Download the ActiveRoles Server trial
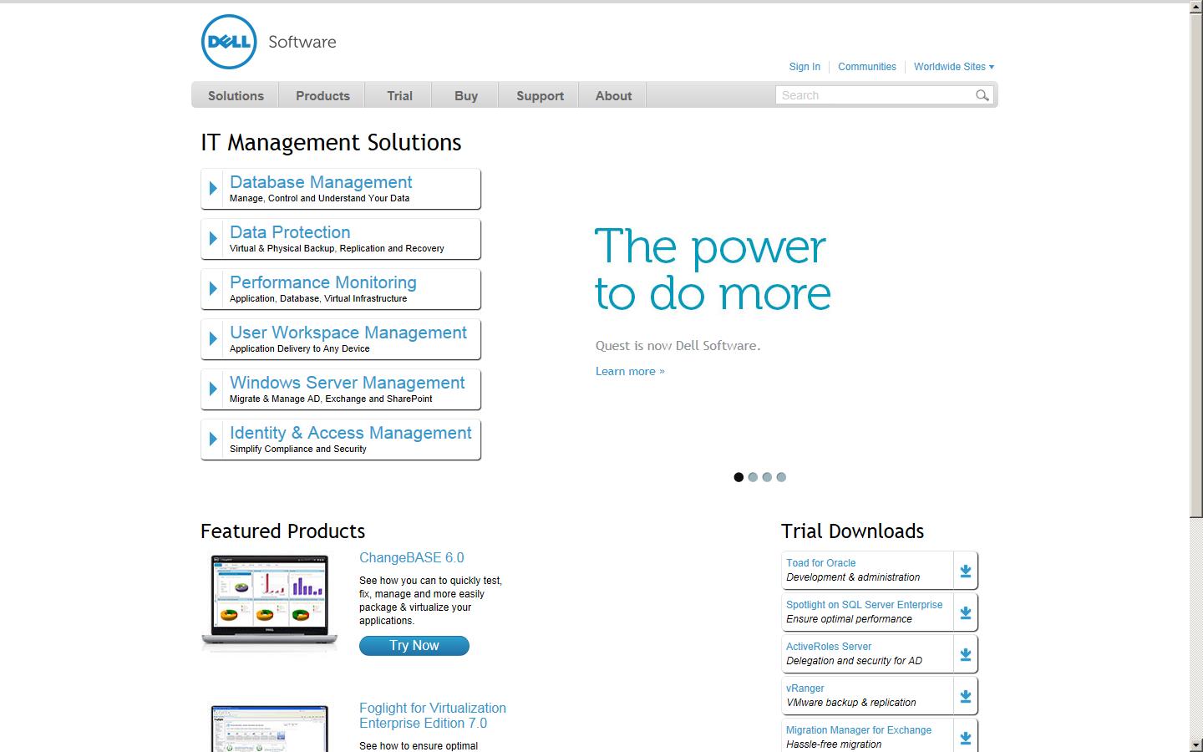 966,654
